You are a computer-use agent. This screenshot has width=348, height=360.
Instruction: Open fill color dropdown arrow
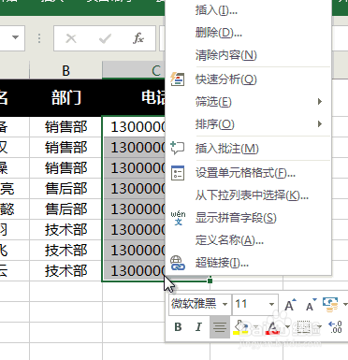[x=256, y=327]
